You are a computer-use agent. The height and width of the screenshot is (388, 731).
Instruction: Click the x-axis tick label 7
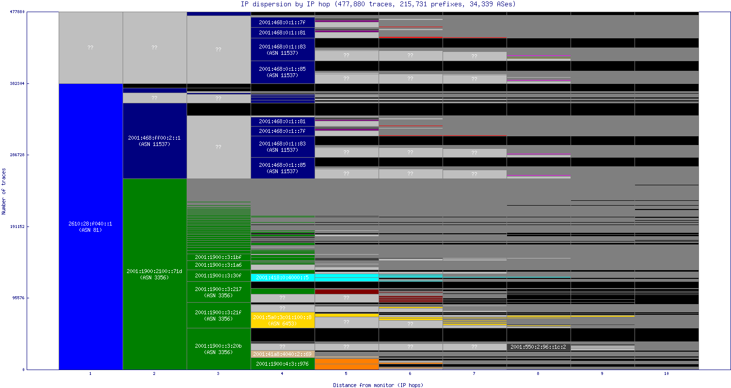click(475, 374)
